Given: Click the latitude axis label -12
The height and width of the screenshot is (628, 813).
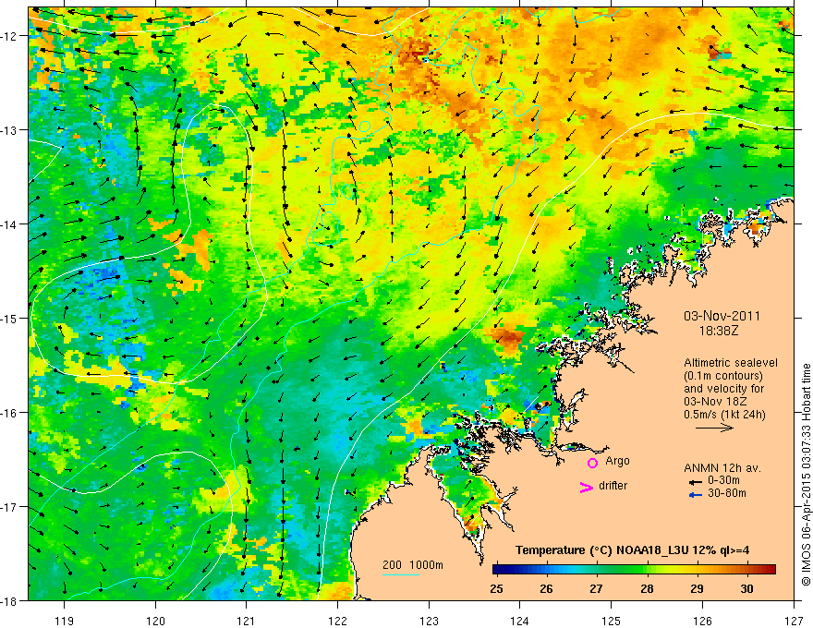Looking at the screenshot, I should click(9, 36).
